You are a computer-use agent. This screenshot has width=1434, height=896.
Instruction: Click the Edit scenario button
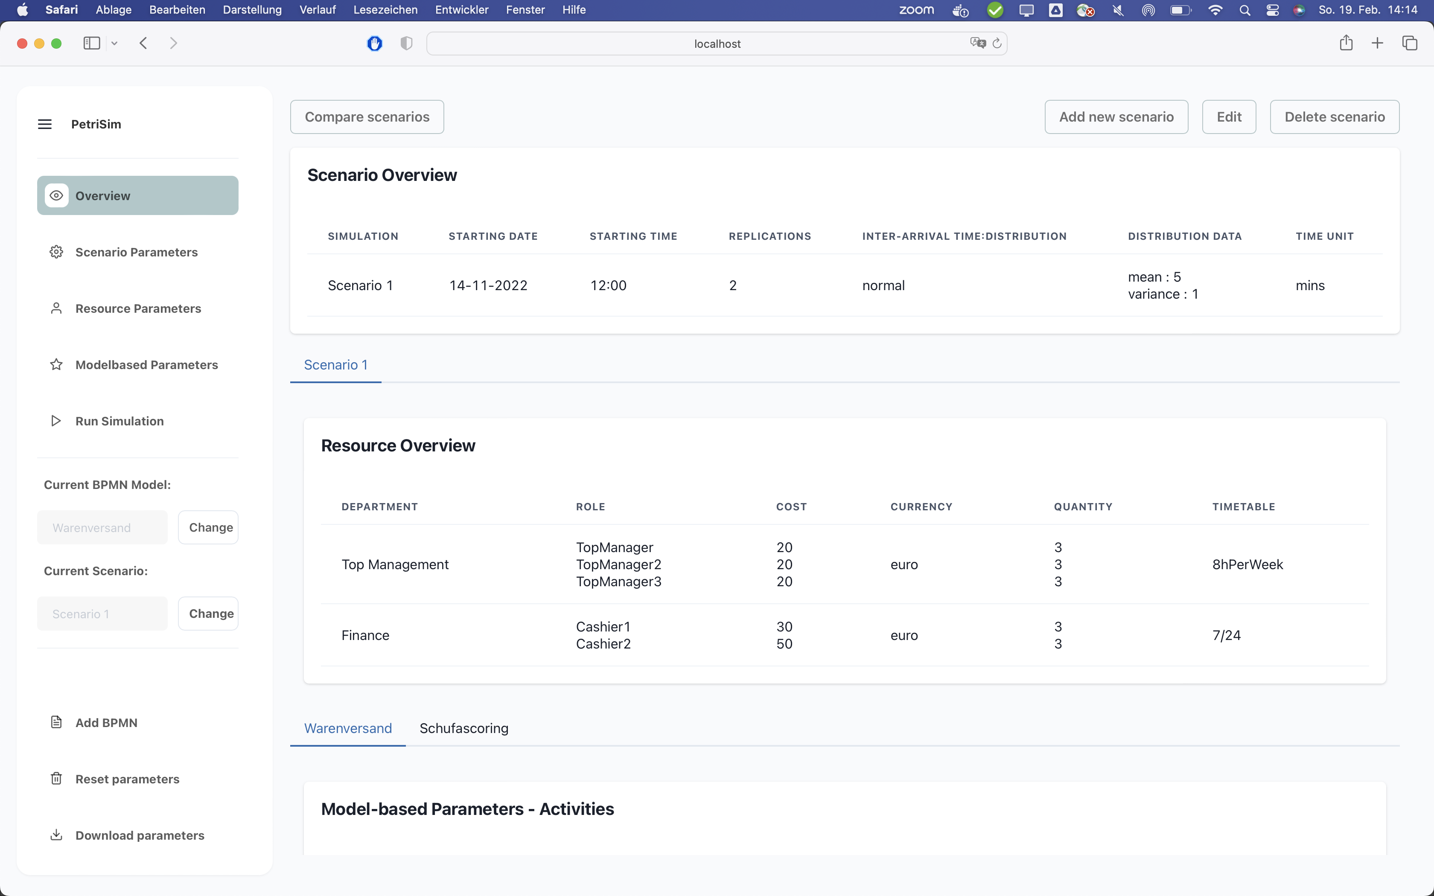1229,117
